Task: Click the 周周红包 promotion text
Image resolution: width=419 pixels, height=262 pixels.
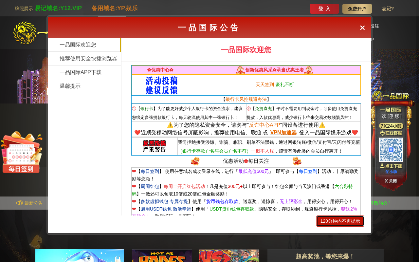Action: pos(150,186)
